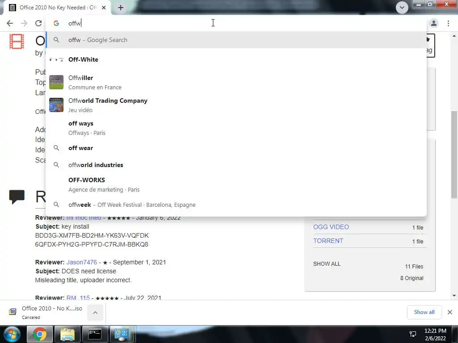Open the Chrome profile avatar icon

point(434,23)
